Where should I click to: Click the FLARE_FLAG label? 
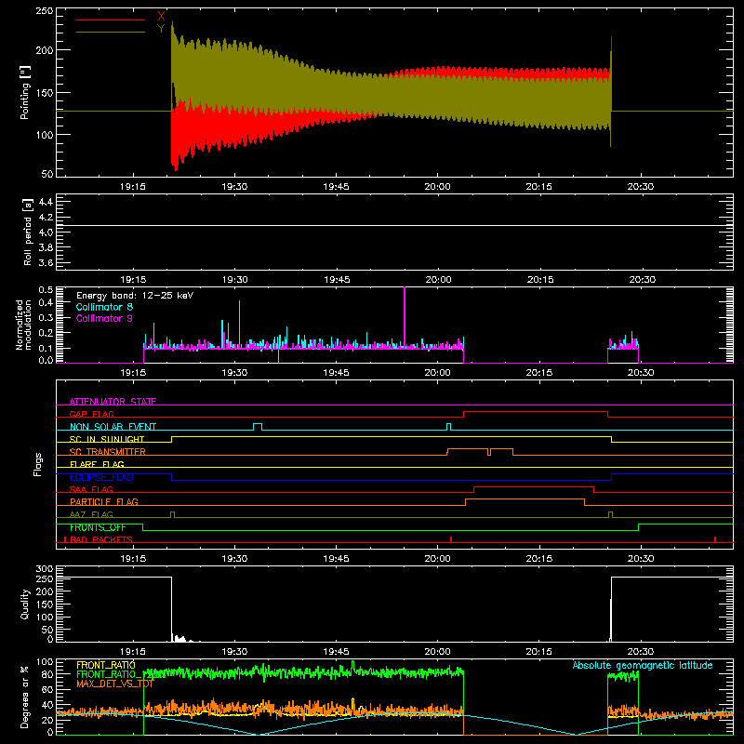coord(97,464)
